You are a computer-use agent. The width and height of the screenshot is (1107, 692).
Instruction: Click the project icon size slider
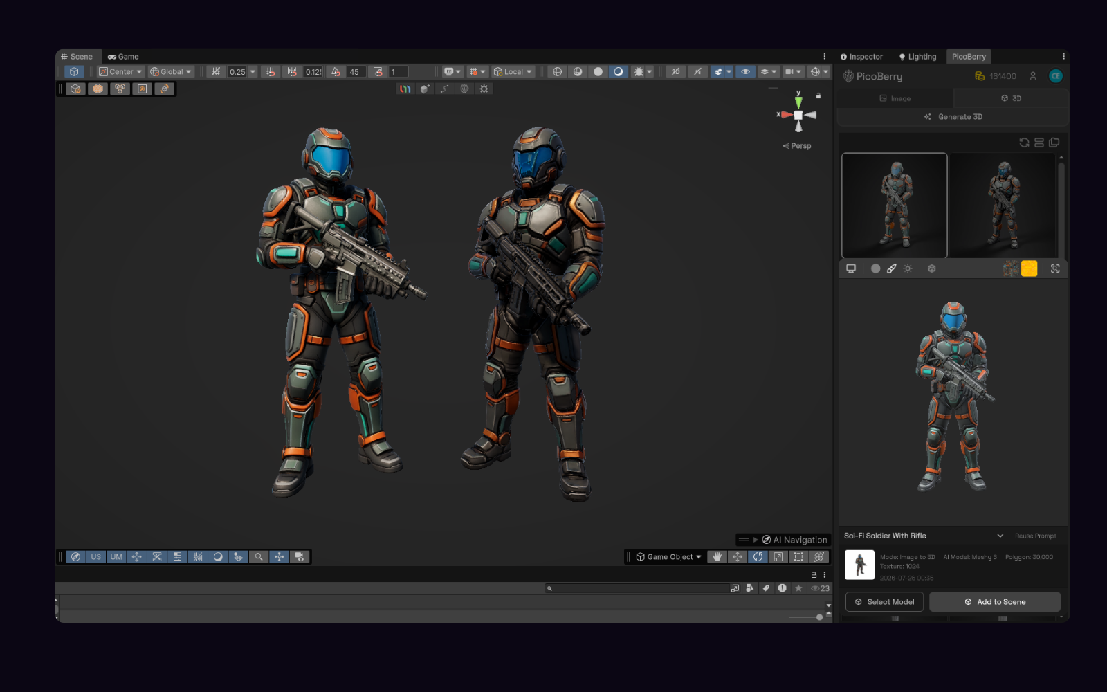tap(805, 617)
